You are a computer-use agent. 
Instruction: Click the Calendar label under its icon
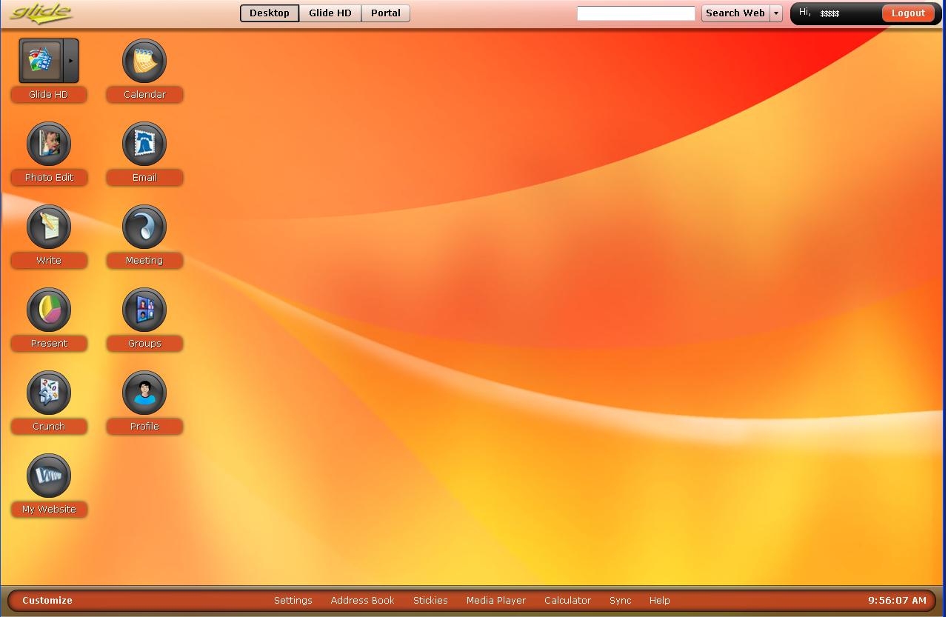(144, 95)
